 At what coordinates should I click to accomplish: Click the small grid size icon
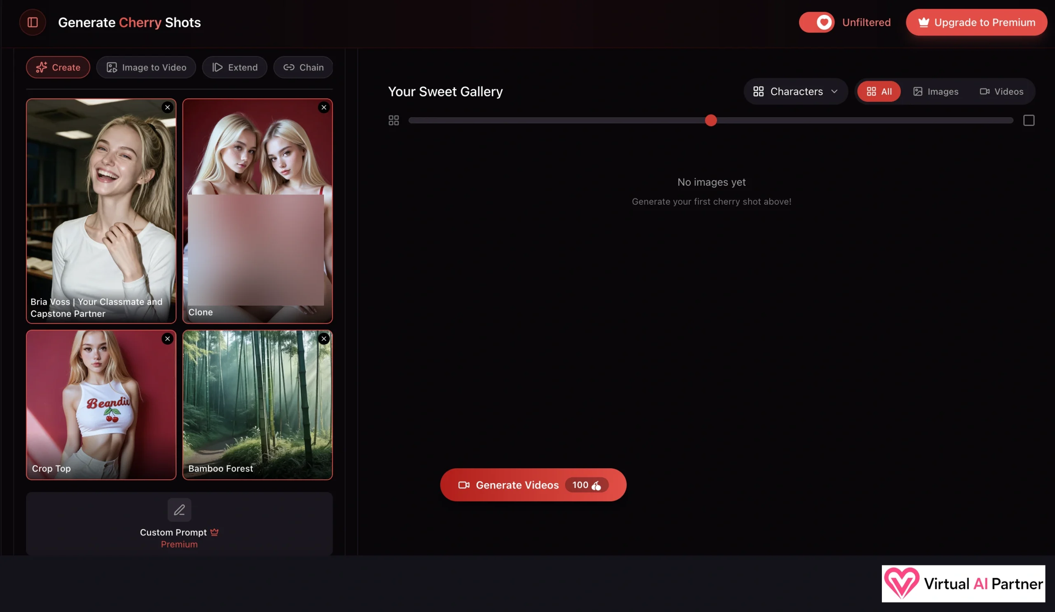click(394, 121)
